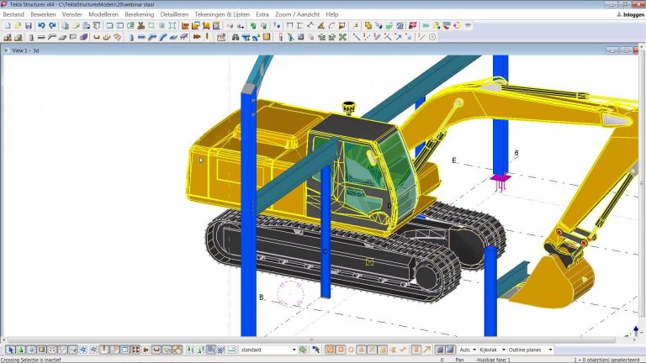Viewport: 646px width, 363px height.
Task: Open the Zoom / Aanzicht menu
Action: [x=297, y=14]
